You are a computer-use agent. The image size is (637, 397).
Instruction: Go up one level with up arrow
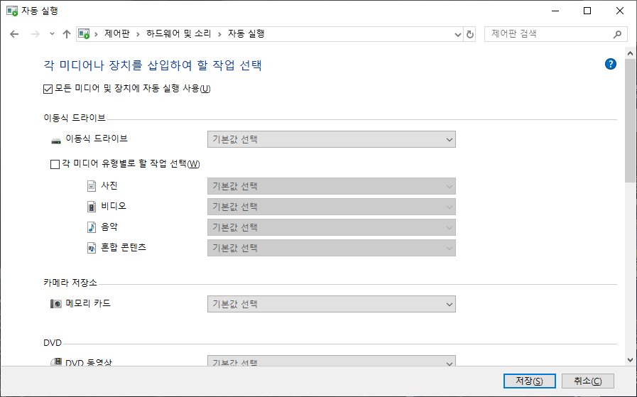[x=67, y=34]
